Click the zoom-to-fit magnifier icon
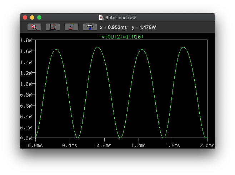The image size is (235, 175). [x=34, y=27]
